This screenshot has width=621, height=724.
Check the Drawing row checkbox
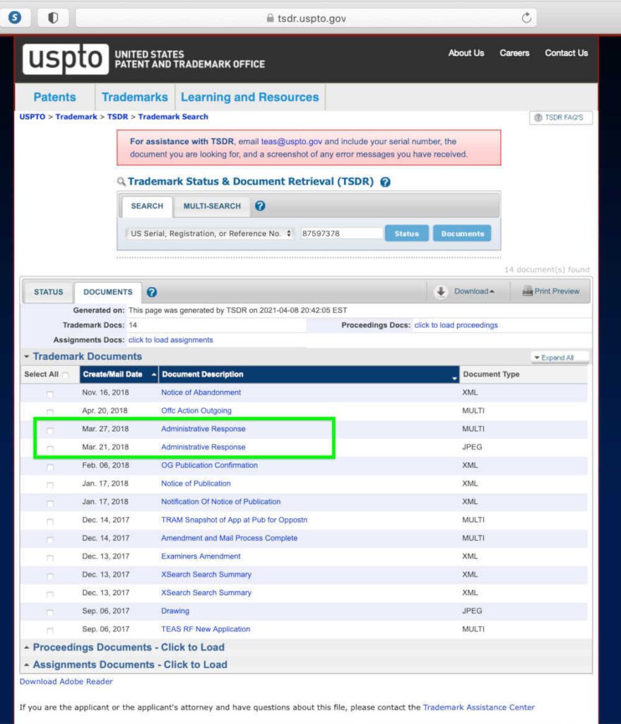[50, 613]
